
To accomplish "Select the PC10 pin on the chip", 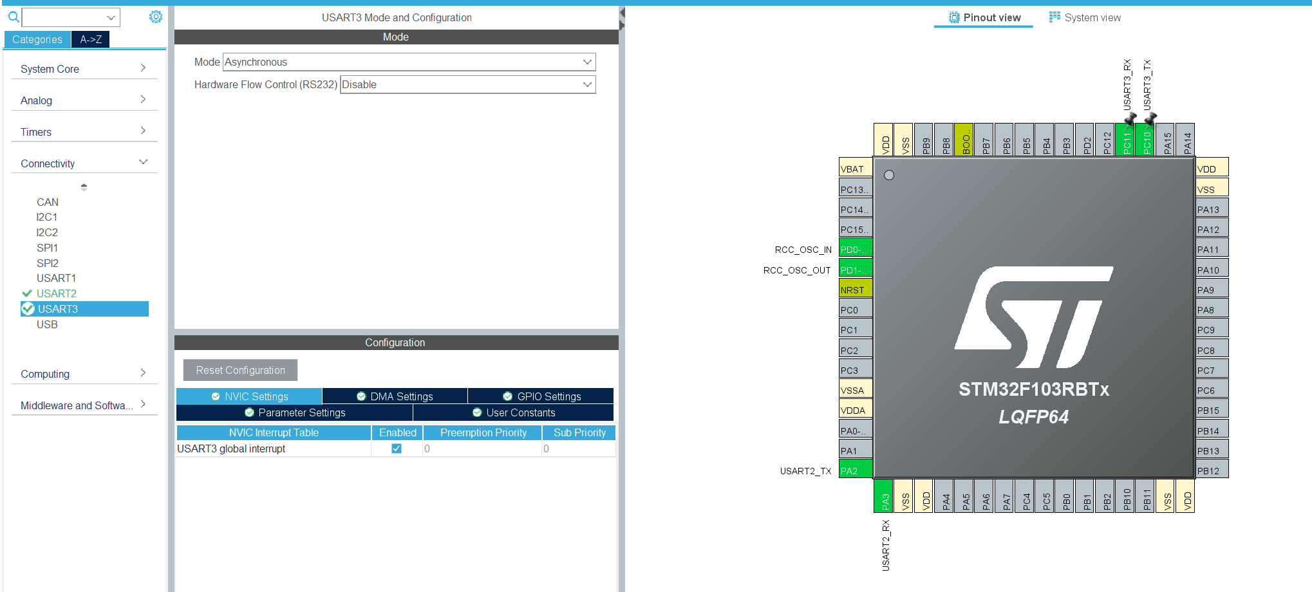I will click(x=1145, y=140).
